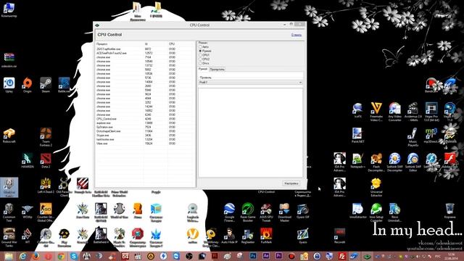Select the OctoshapeClient.exe process row
The image size is (464, 261).
[145, 131]
